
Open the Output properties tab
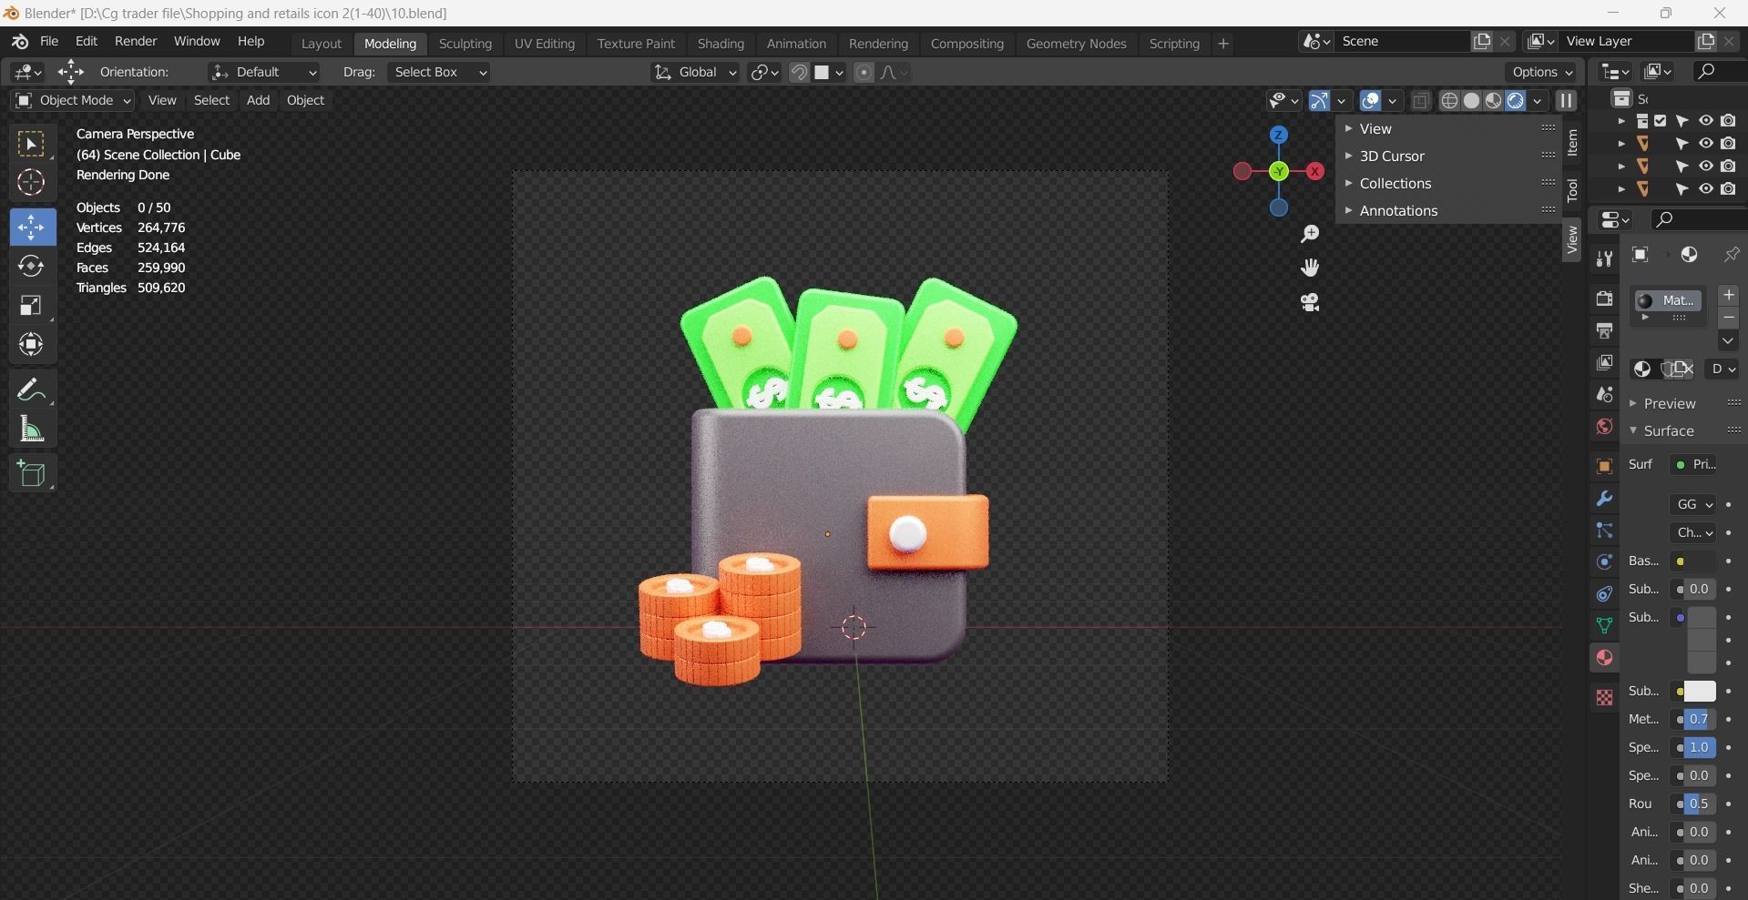1604,330
